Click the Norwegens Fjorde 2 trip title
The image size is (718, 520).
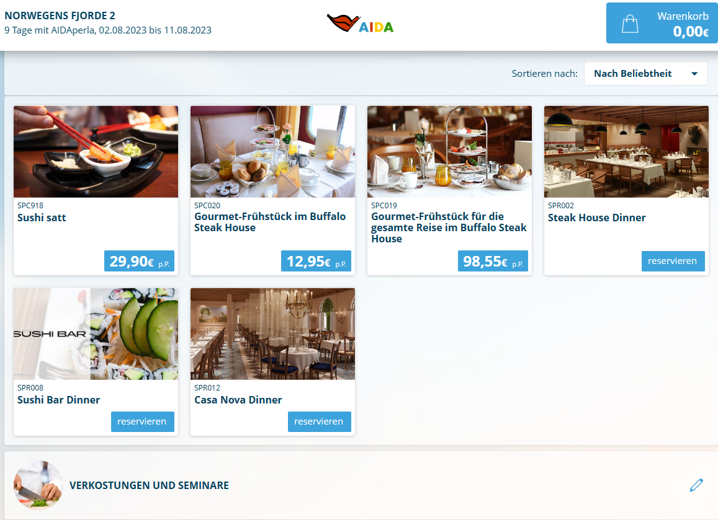click(60, 15)
